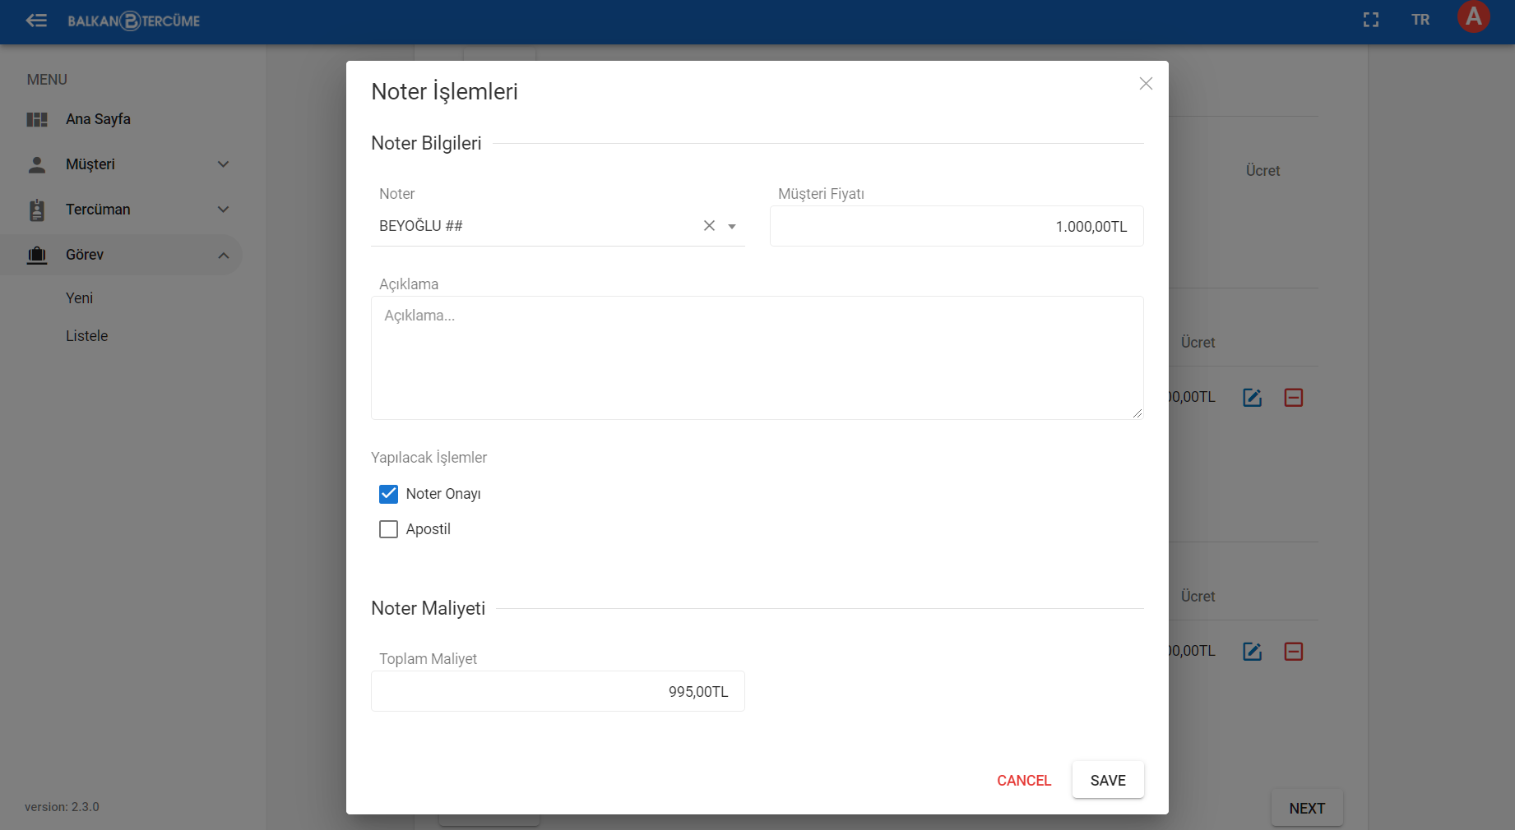Focus the Açıklama text area

(x=757, y=357)
